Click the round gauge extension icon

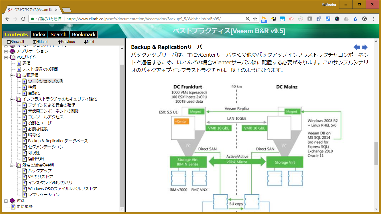point(300,19)
